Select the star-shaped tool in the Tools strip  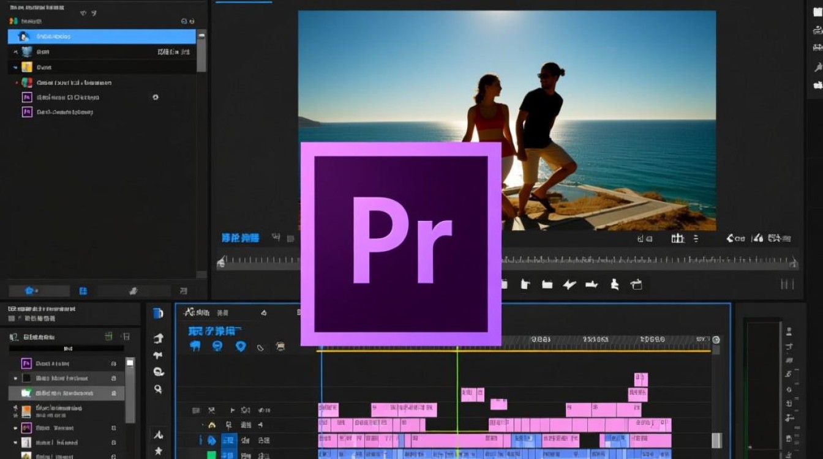(158, 451)
